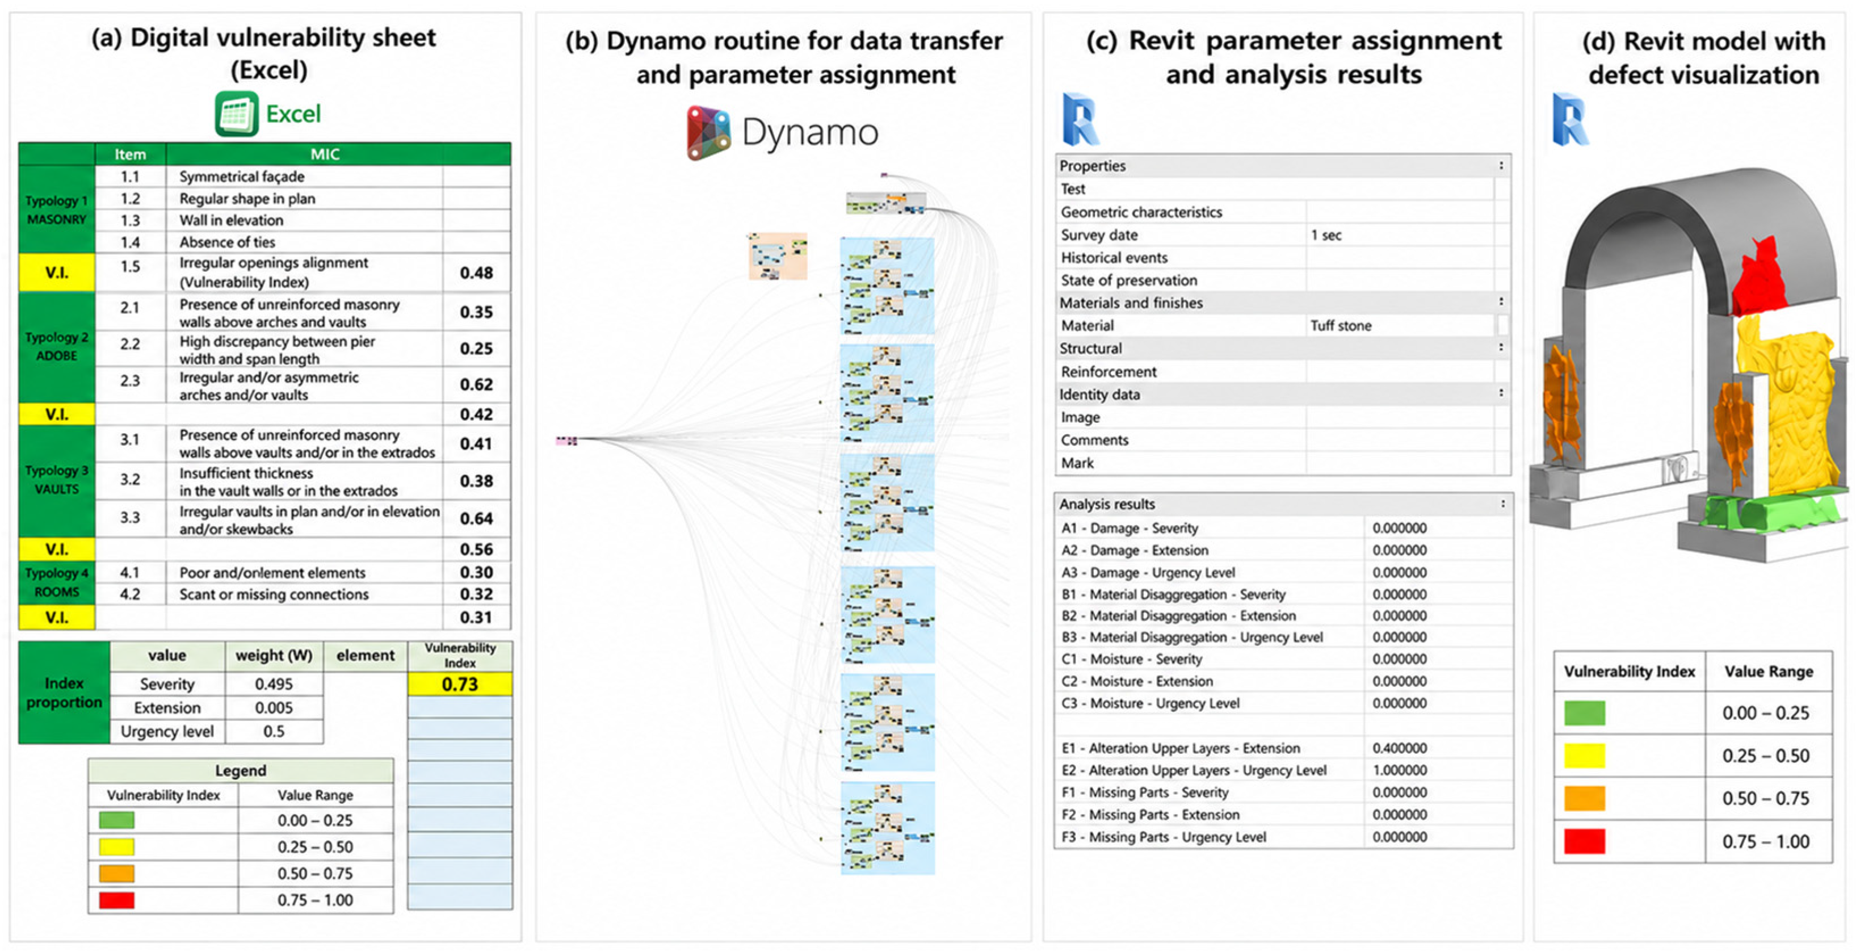The image size is (1856, 952).
Task: Collapse the Analysis results section
Action: tap(1502, 504)
